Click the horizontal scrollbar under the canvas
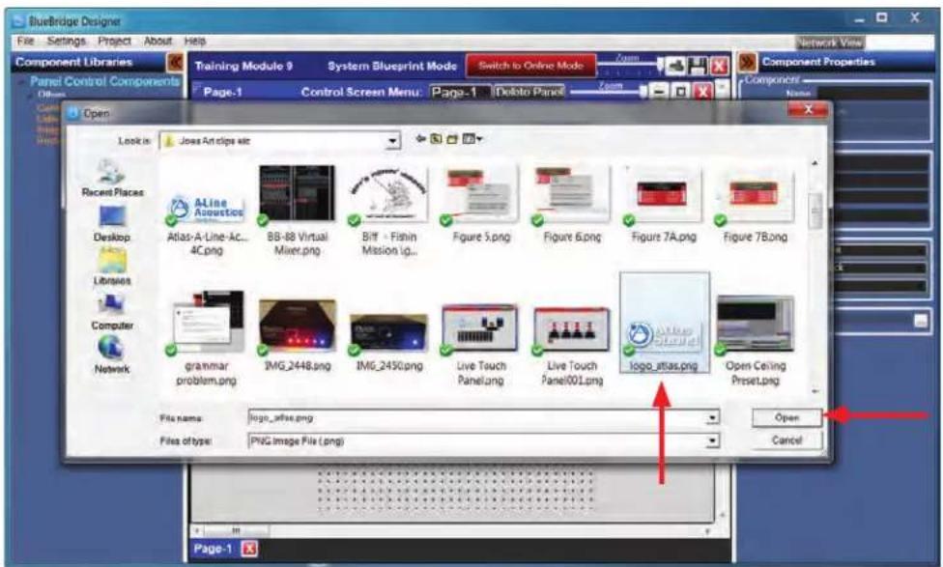This screenshot has width=943, height=567. [x=451, y=531]
